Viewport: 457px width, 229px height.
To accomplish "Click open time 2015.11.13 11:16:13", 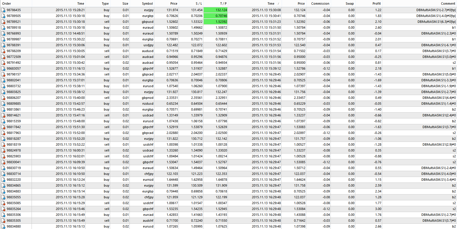I will (x=70, y=68).
